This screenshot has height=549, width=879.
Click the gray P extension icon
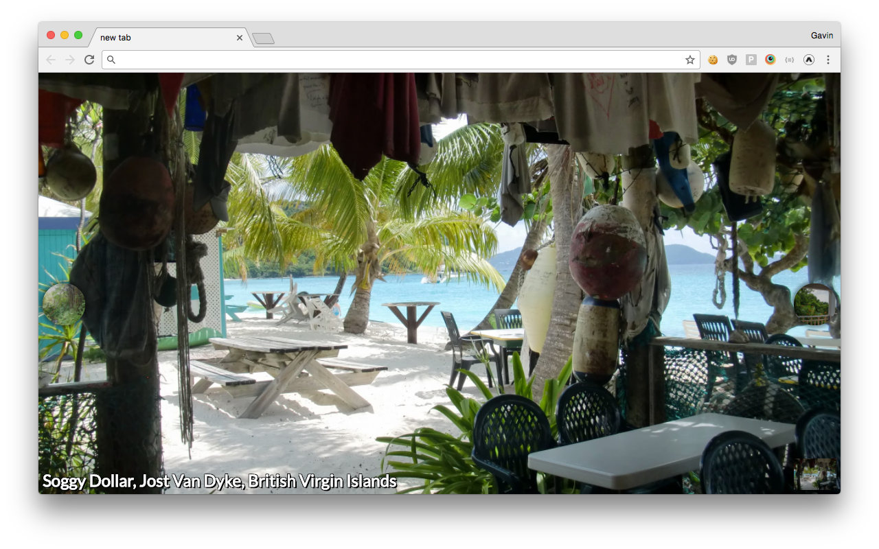751,60
